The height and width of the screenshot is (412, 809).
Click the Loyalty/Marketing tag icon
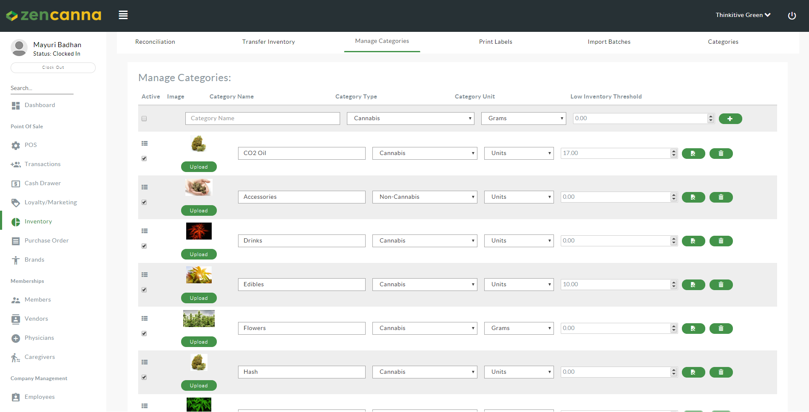[16, 203]
